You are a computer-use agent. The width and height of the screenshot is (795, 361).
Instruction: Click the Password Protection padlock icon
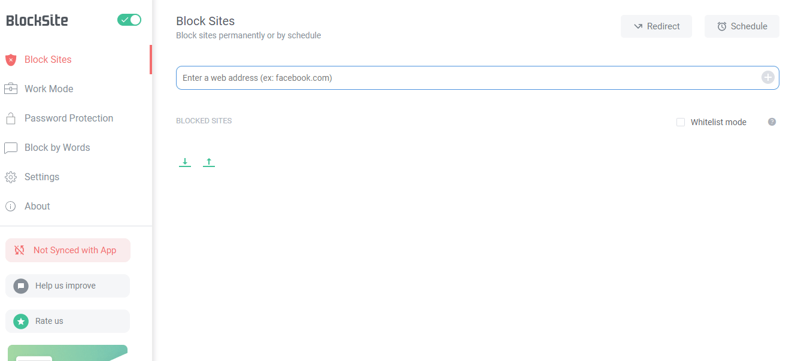click(11, 119)
